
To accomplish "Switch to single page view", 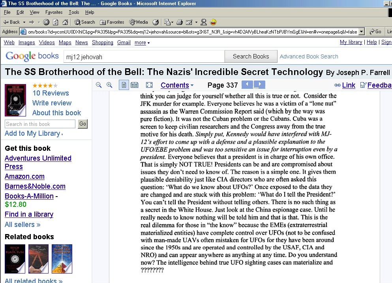I will (x=124, y=85).
